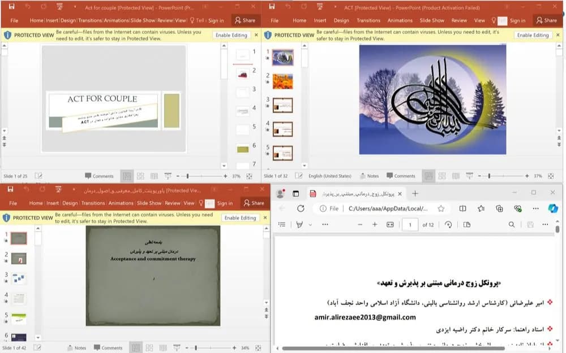Click Slide Sorter icon in ACT window status bar
This screenshot has width=566, height=353.
click(x=442, y=176)
